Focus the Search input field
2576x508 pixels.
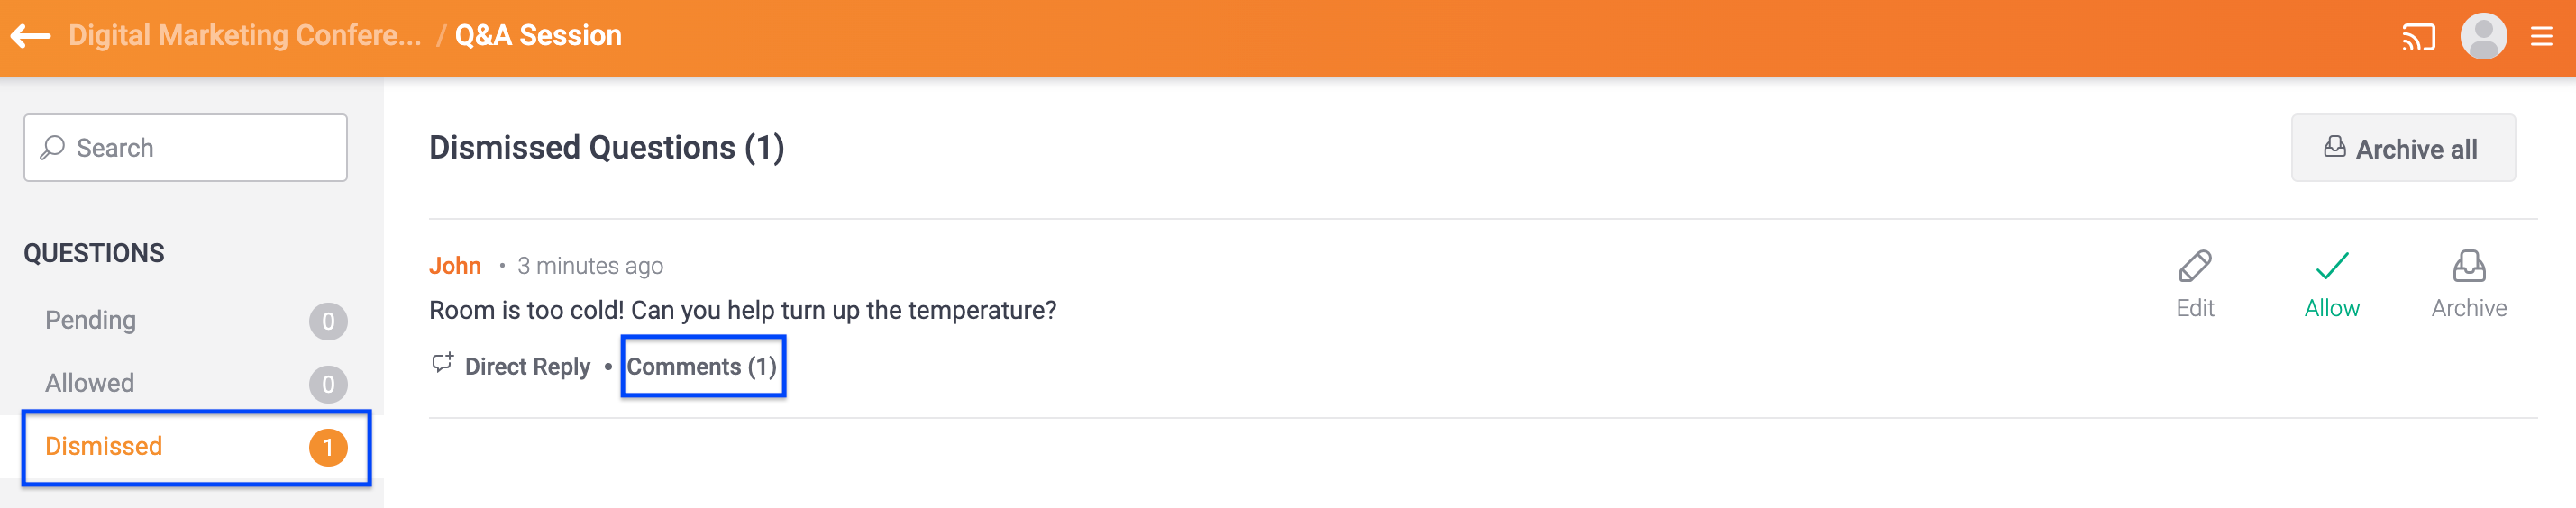(x=186, y=148)
